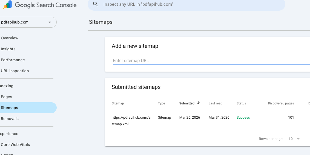The width and height of the screenshot is (310, 155).
Task: Open the Rows per page dropdown
Action: [x=294, y=139]
